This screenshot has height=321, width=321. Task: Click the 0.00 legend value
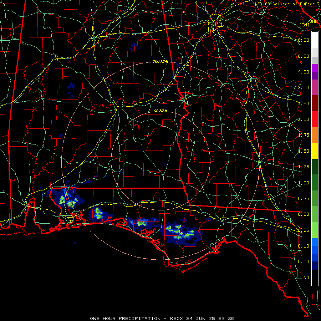(x=304, y=262)
